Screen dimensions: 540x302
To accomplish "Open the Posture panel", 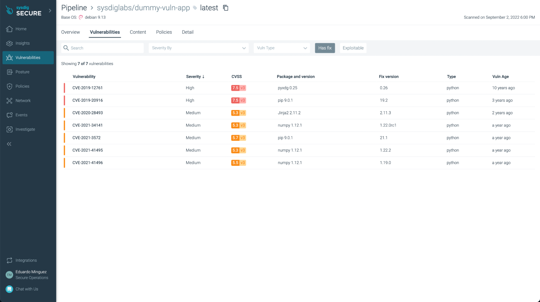I will pyautogui.click(x=22, y=72).
